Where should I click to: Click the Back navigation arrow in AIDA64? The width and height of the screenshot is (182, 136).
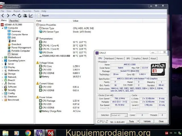[x=3, y=16]
